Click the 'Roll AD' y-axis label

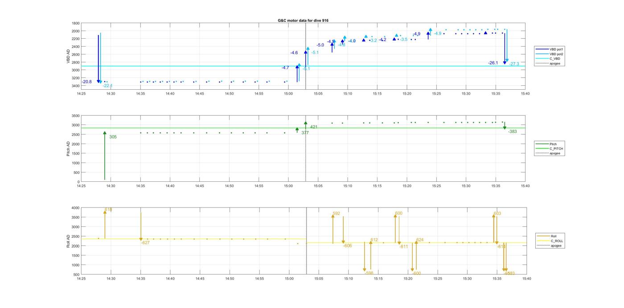pyautogui.click(x=68, y=240)
